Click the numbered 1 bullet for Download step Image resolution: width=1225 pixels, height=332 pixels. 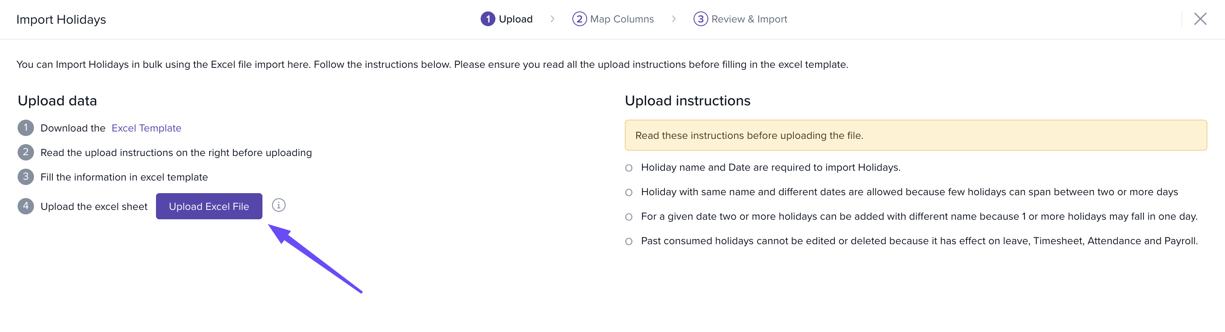pos(26,128)
